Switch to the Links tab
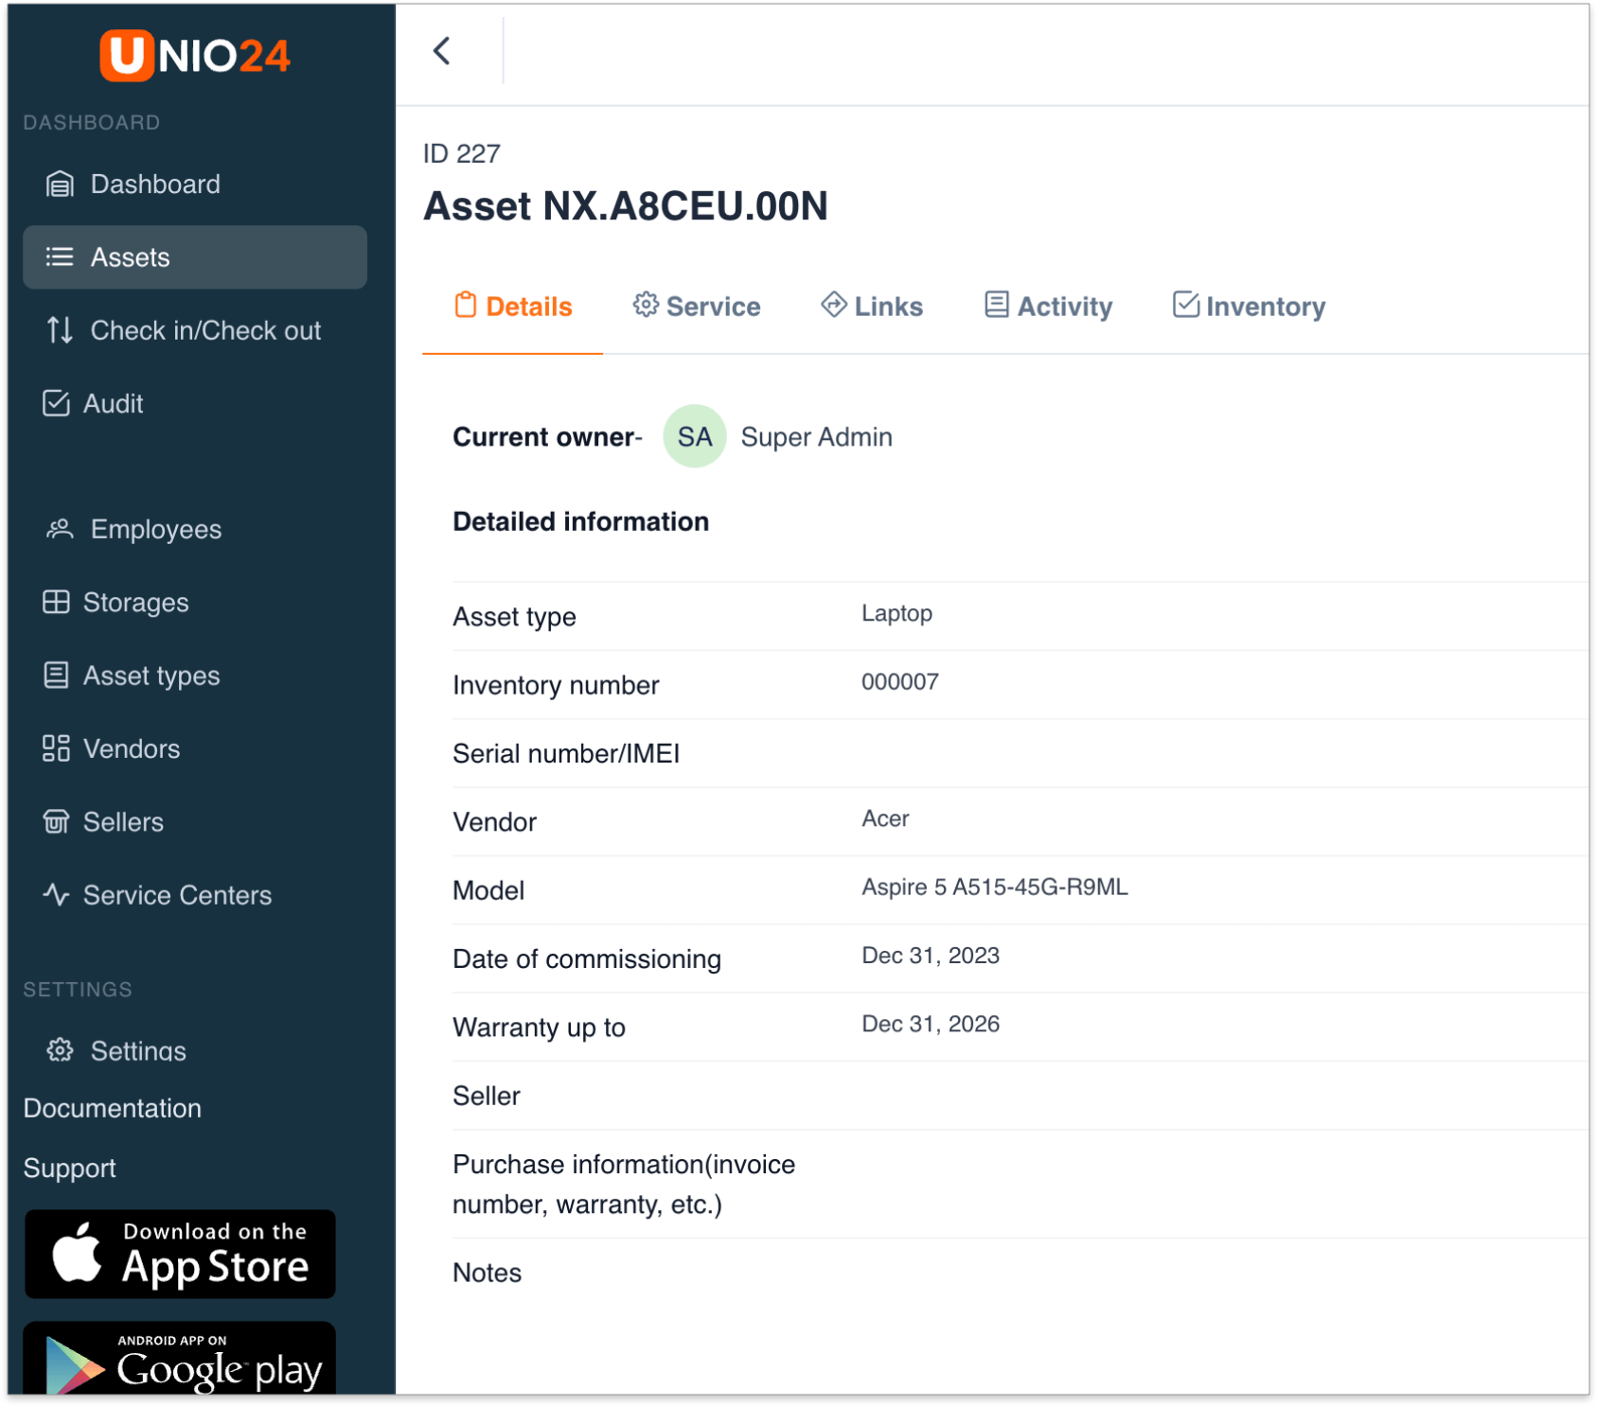Viewport: 1597px width, 1406px height. coord(872,307)
